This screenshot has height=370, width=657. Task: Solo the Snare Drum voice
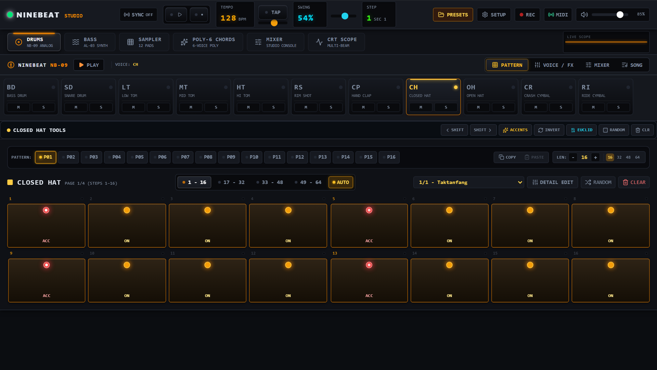(101, 108)
